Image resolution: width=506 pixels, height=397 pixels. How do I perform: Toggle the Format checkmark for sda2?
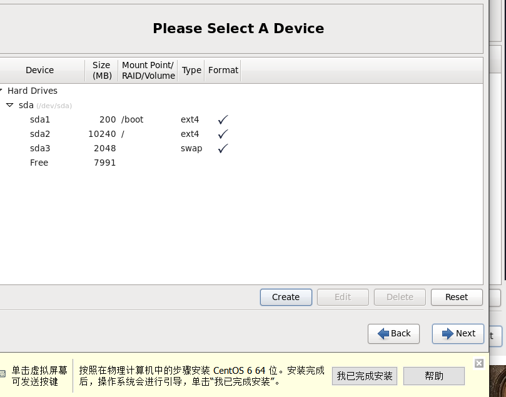click(x=222, y=133)
